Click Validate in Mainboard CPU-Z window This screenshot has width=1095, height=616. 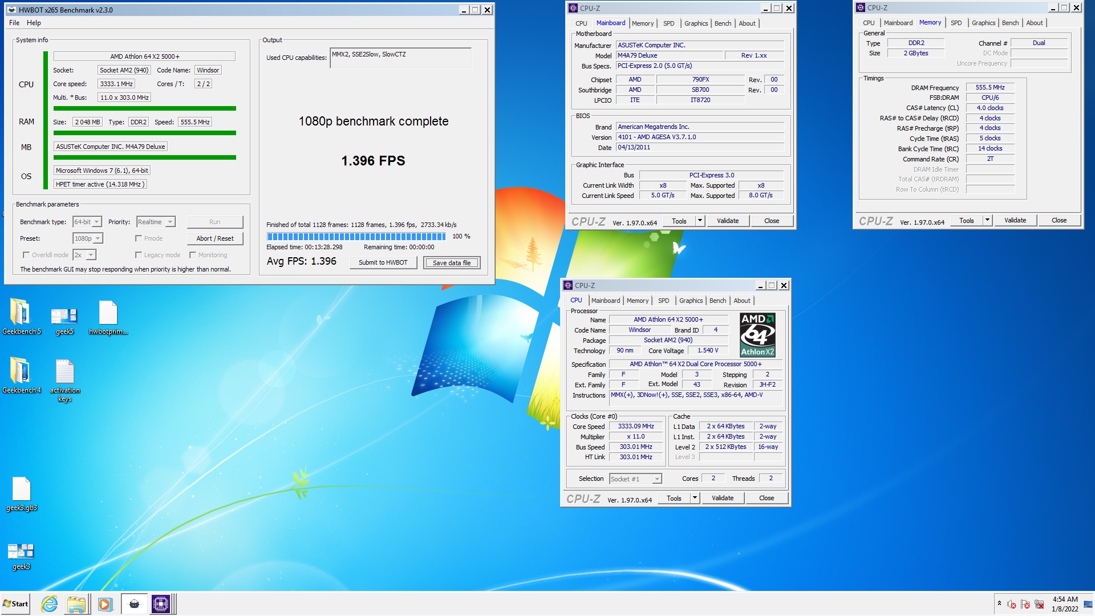point(727,221)
